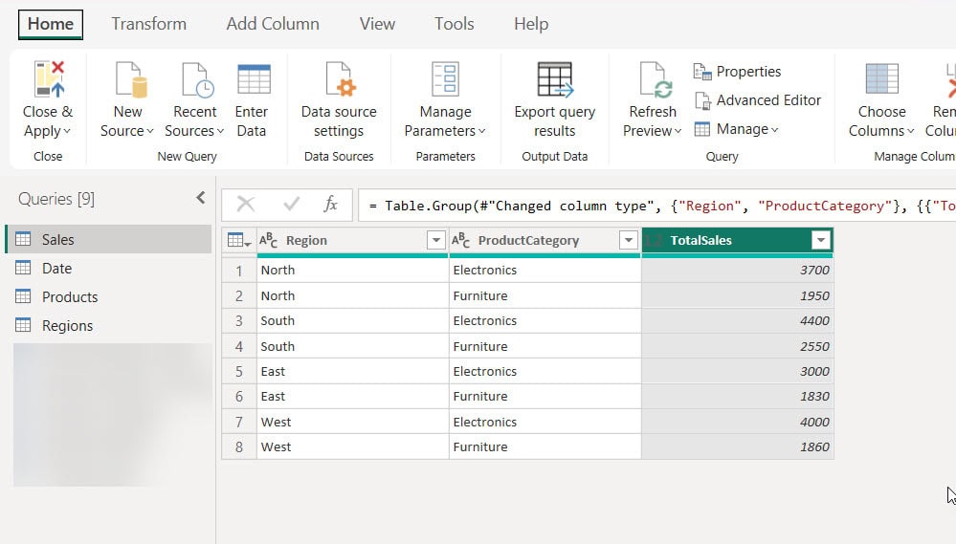
Task: Click the fx formula icon
Action: (x=330, y=204)
